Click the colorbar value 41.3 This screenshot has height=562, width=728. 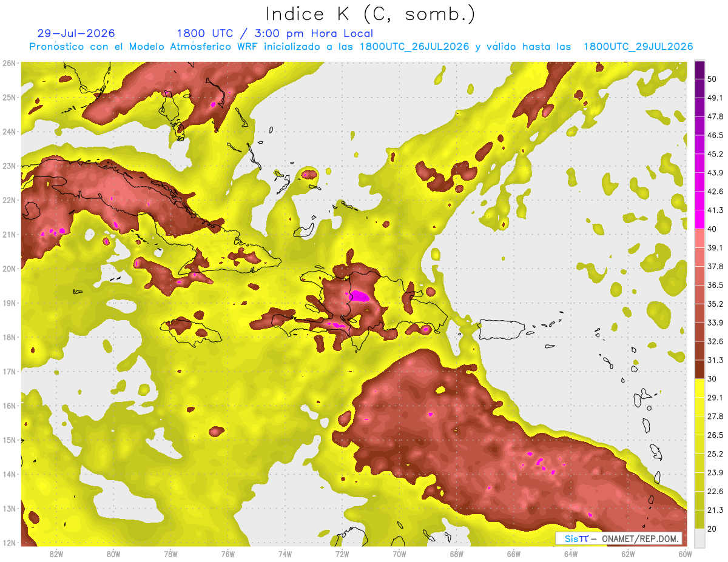(x=715, y=210)
